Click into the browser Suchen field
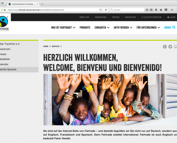 point(127,10)
